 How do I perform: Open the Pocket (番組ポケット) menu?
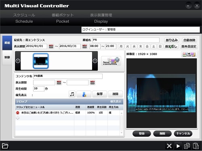tap(63, 18)
